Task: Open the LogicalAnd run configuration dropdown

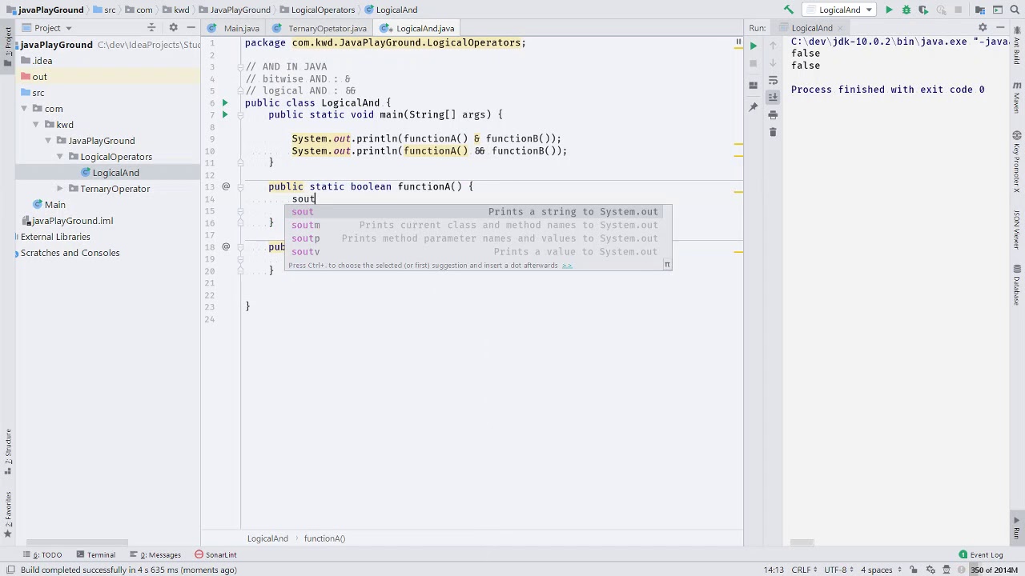Action: [x=840, y=10]
